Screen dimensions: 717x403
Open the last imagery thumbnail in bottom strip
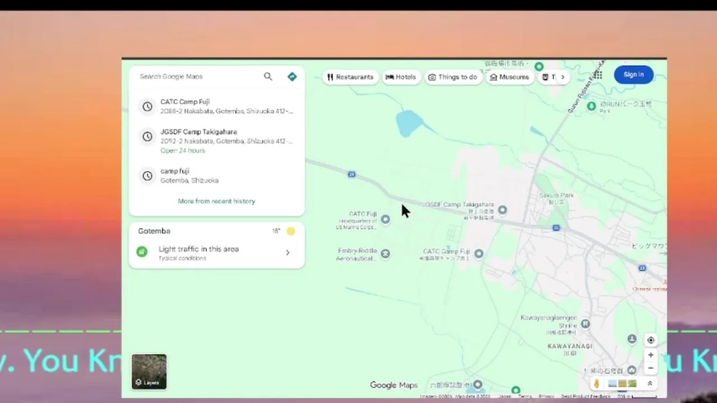[632, 383]
